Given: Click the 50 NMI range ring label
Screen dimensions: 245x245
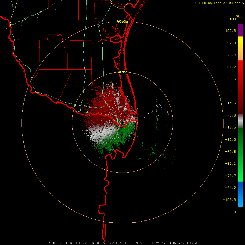Looking at the screenshot, I should click(x=123, y=72).
